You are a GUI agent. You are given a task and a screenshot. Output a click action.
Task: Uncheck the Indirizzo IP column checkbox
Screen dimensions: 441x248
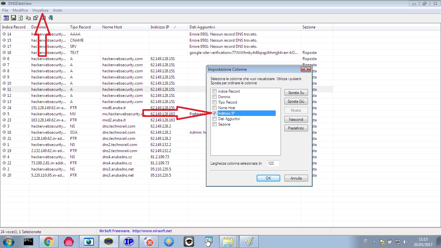coord(214,113)
